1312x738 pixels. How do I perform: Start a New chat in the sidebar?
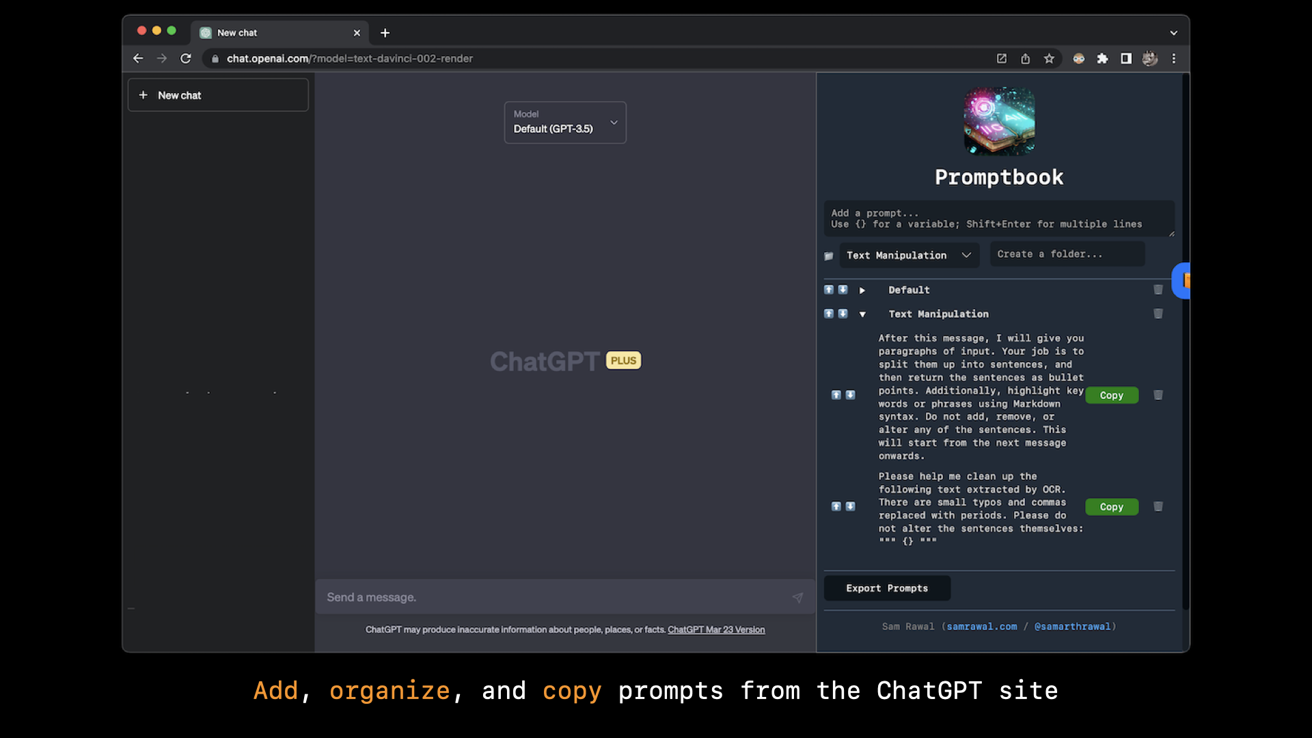point(218,95)
